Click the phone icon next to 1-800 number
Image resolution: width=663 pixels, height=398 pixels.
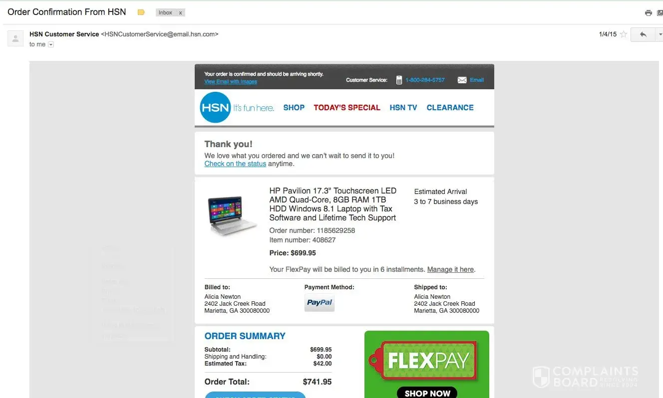399,80
